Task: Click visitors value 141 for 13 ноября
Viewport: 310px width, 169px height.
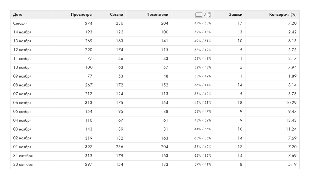Action: tap(164, 41)
